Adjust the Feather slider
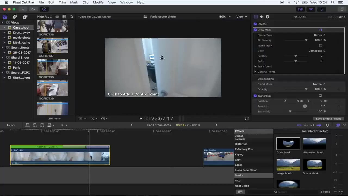Image resolution: width=348 pixels, height=196 pixels. pos(296,56)
